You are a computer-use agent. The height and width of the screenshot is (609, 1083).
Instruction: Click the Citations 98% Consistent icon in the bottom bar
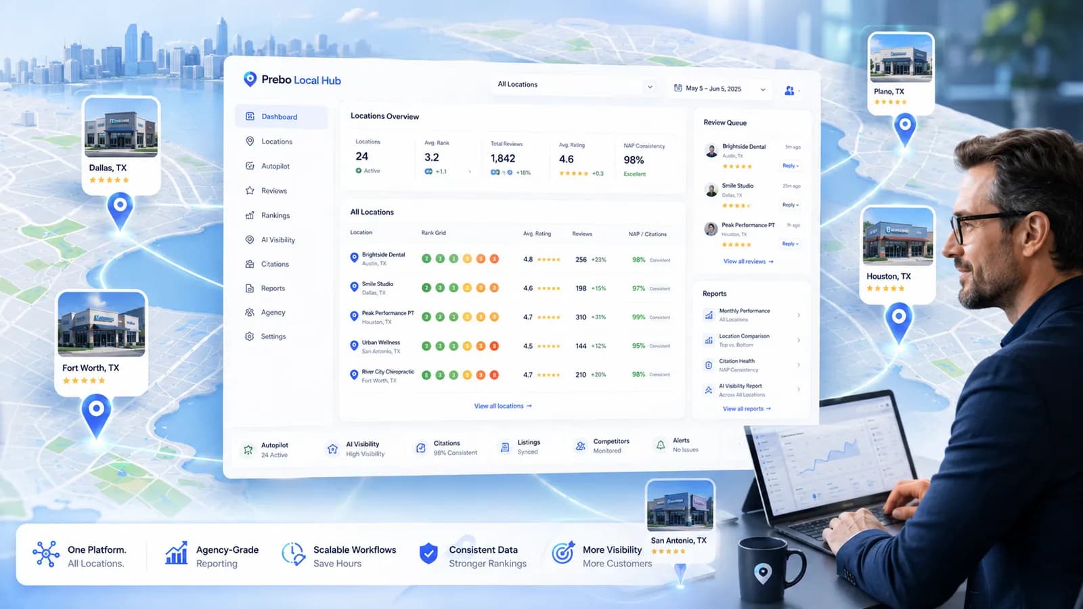coord(421,448)
